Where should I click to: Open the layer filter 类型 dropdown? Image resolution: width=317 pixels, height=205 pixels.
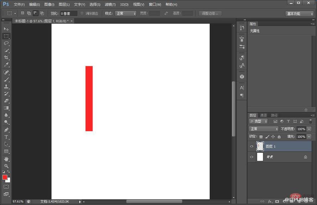[258, 121]
